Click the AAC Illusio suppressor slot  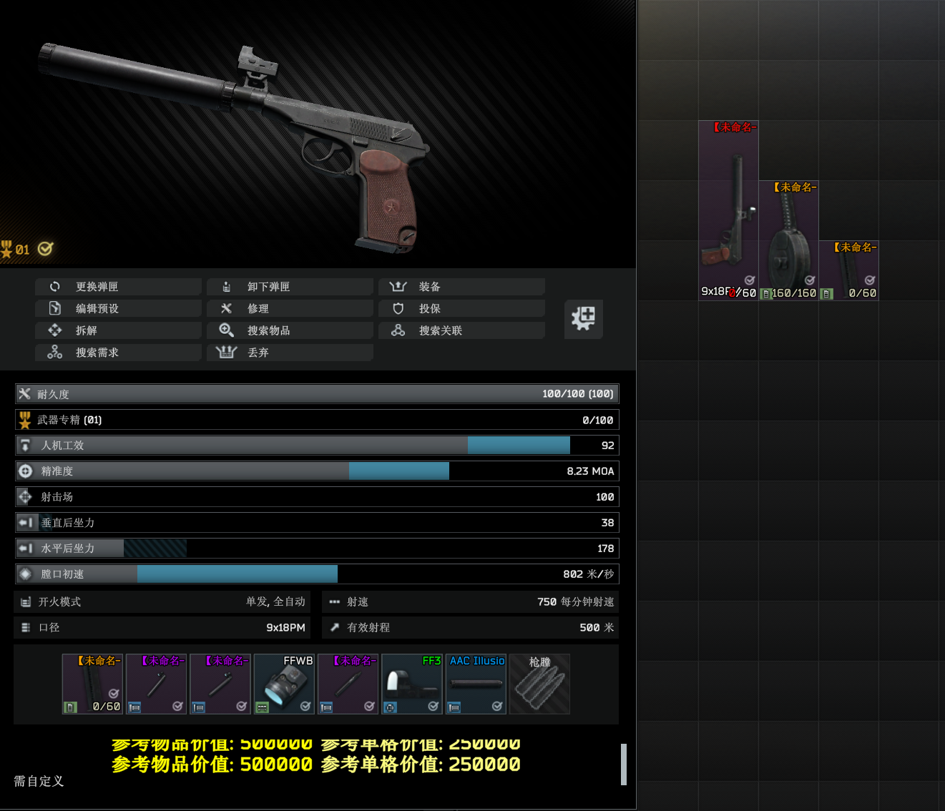point(476,684)
